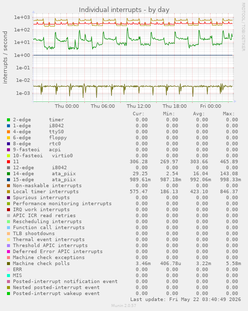Click the Cur column header
The width and height of the screenshot is (248, 311).
[139, 114]
